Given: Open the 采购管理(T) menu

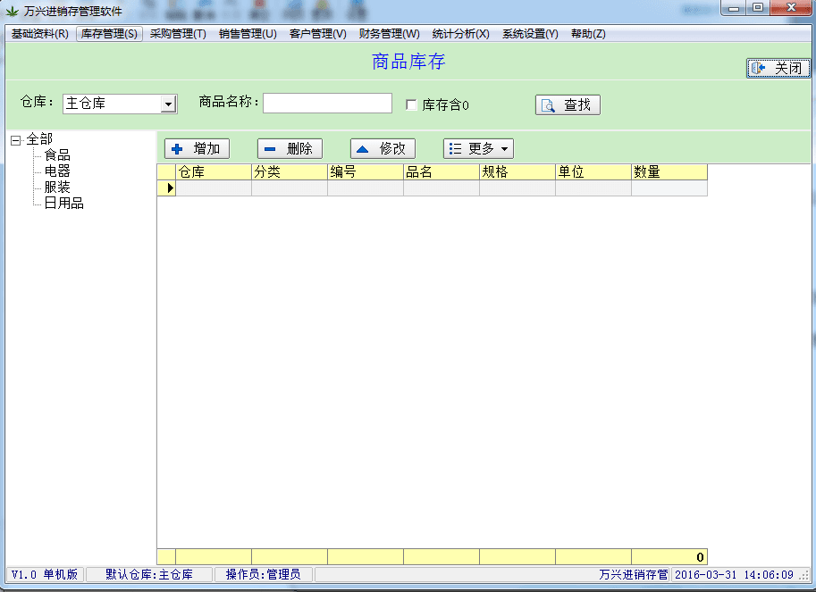Looking at the screenshot, I should [x=178, y=34].
